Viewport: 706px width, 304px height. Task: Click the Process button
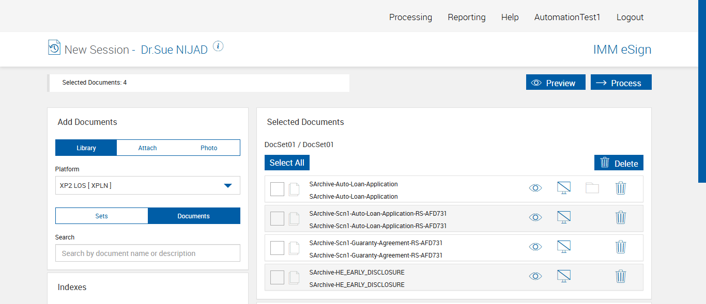click(621, 83)
